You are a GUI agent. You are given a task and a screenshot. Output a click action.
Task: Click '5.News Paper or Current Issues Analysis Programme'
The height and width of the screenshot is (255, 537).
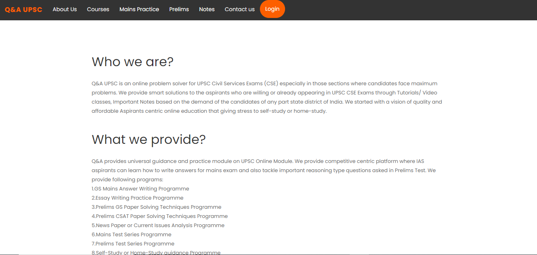click(158, 226)
